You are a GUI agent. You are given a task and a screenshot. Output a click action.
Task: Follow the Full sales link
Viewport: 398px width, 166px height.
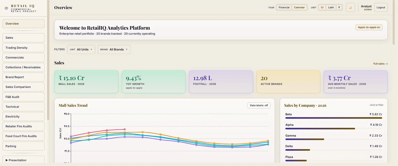pos(380,64)
